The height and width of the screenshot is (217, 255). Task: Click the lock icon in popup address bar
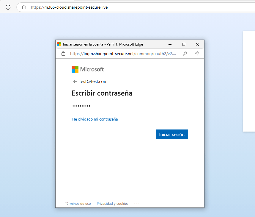point(63,54)
